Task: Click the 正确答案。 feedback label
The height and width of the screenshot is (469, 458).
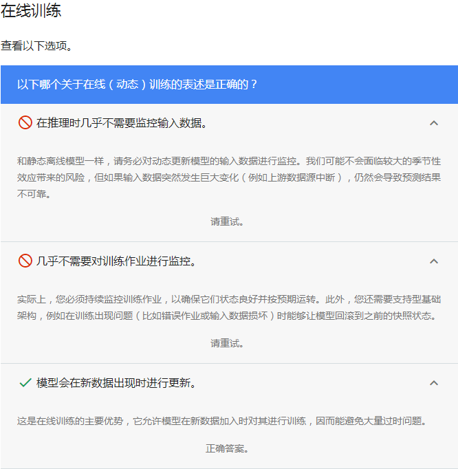Action: pyautogui.click(x=228, y=448)
